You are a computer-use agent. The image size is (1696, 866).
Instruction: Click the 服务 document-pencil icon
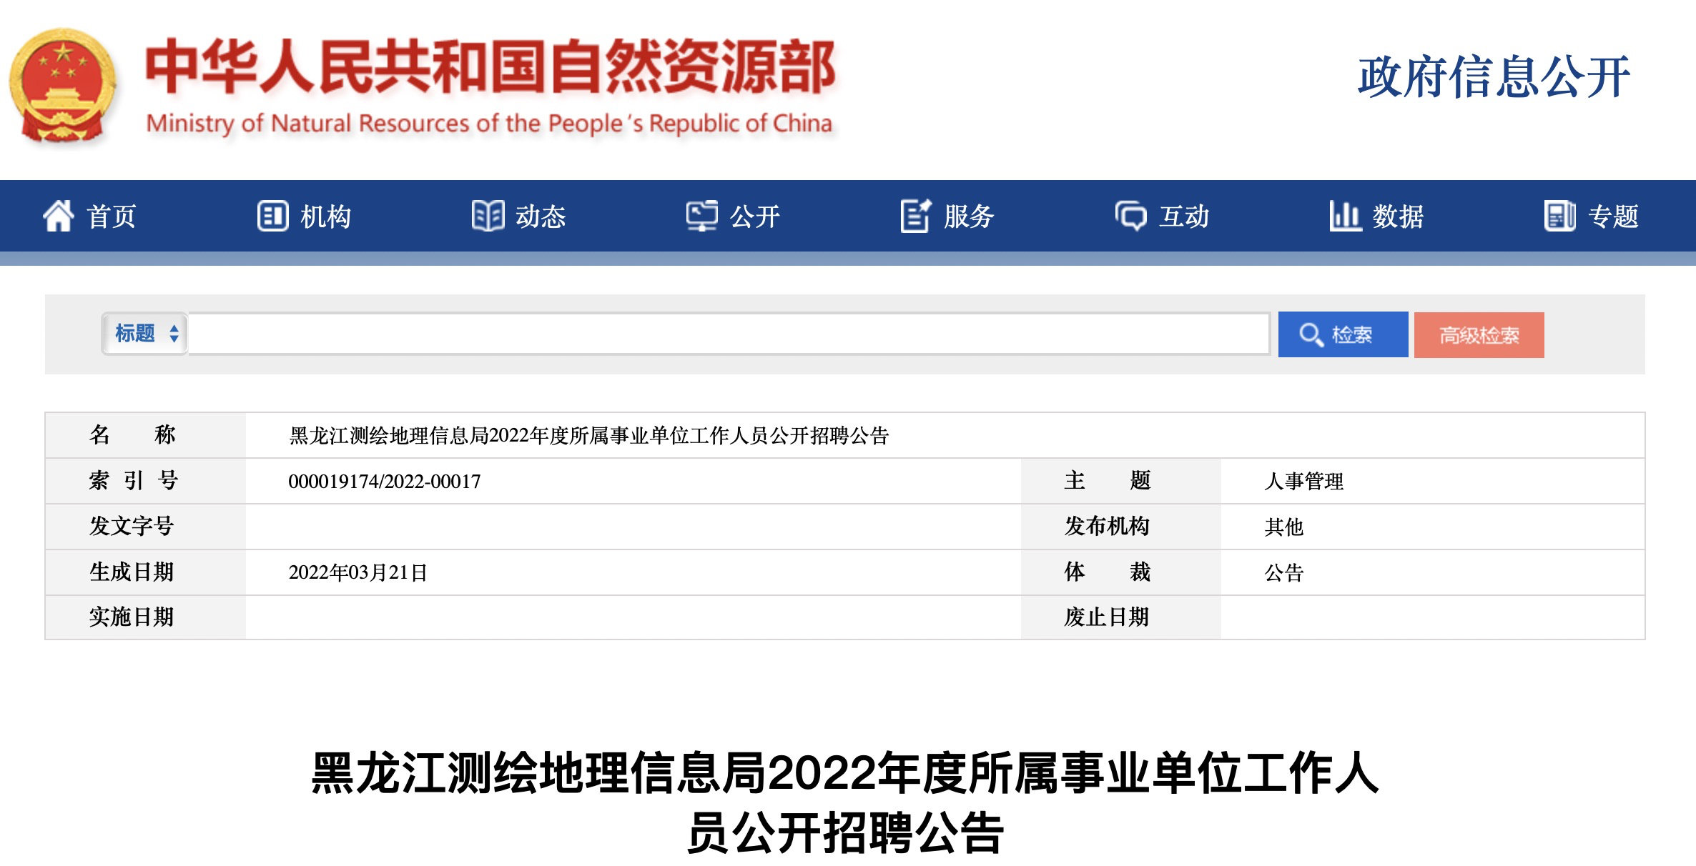(x=916, y=216)
